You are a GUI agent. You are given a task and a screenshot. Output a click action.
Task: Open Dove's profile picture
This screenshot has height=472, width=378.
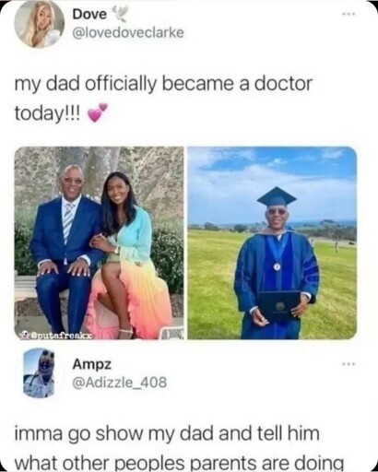[40, 23]
